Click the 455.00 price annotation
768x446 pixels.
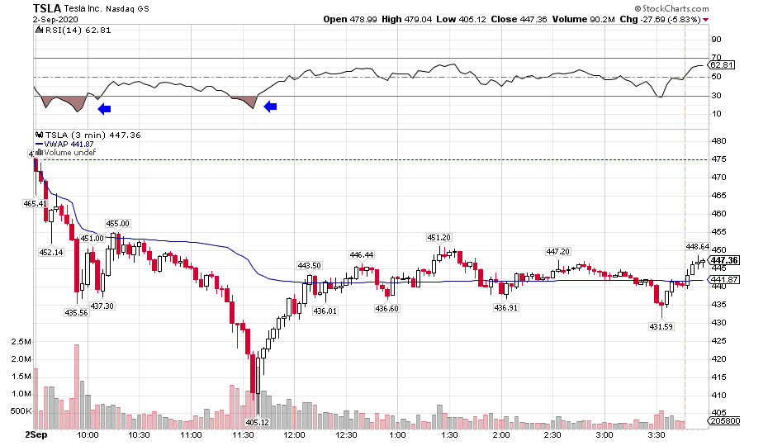click(117, 224)
